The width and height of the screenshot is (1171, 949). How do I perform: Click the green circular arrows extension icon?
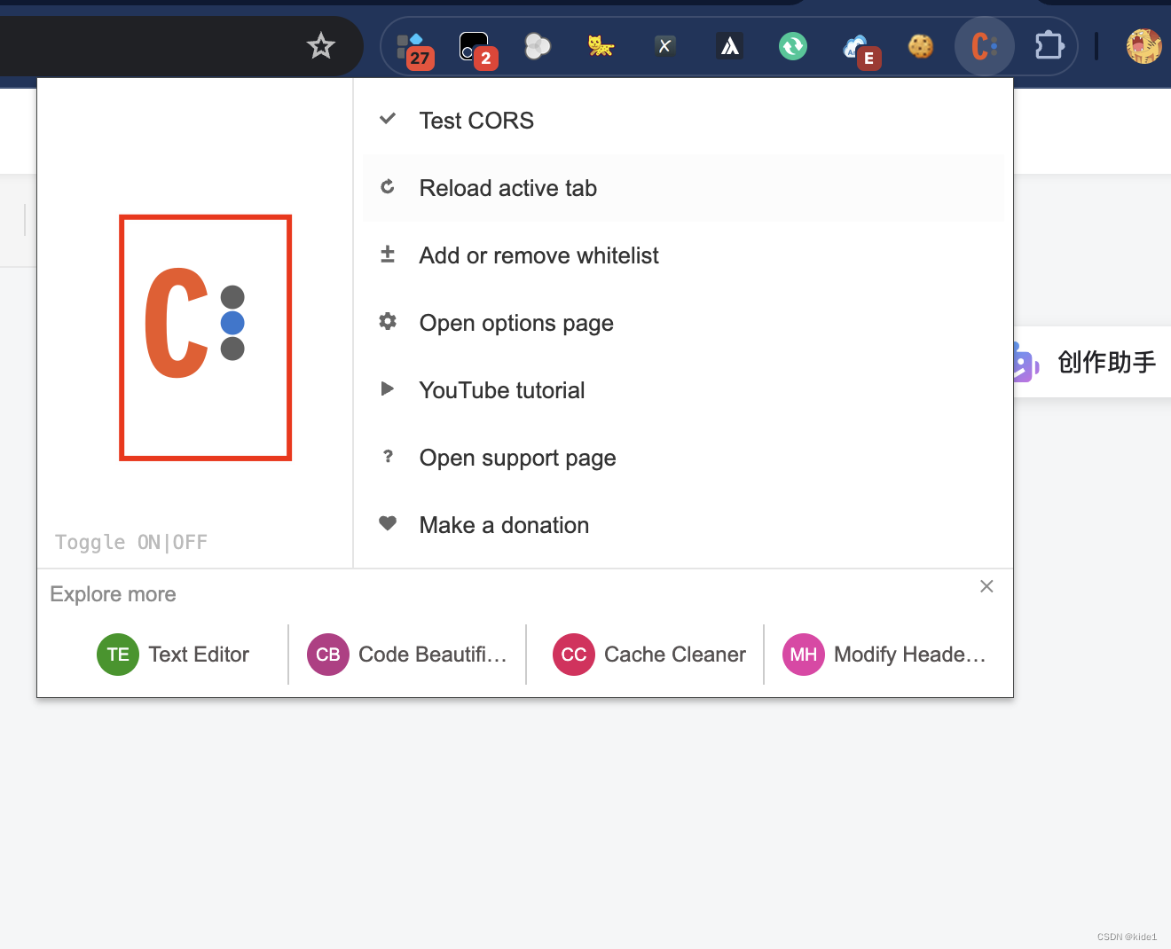pos(793,46)
